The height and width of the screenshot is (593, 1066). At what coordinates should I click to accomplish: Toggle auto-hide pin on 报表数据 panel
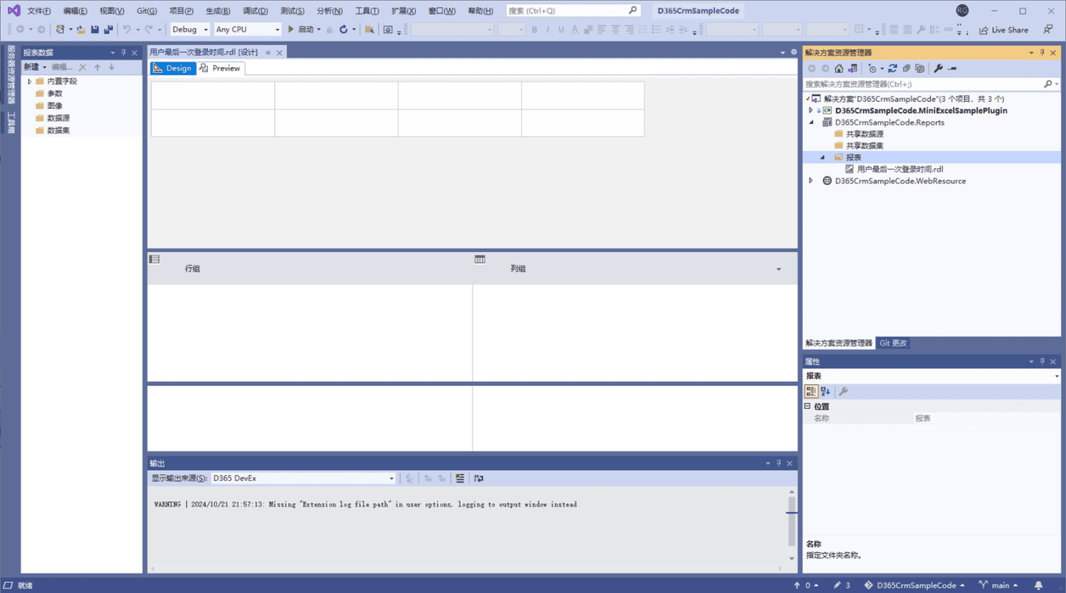click(x=123, y=53)
